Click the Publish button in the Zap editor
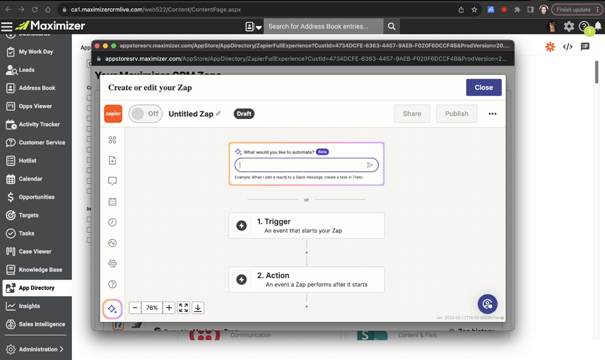 pyautogui.click(x=457, y=114)
